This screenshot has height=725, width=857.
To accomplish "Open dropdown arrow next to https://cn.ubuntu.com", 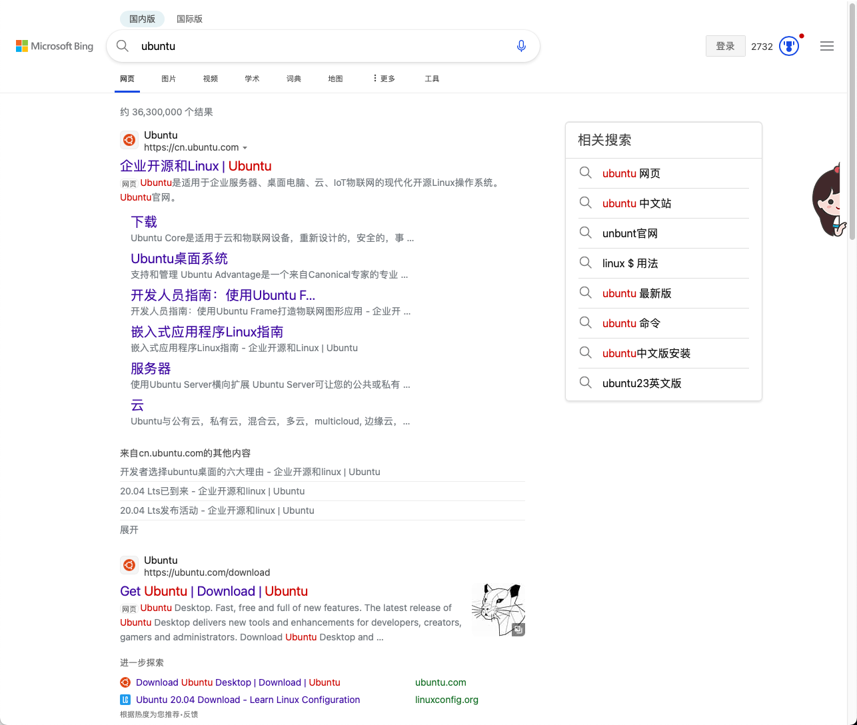I will coord(245,148).
